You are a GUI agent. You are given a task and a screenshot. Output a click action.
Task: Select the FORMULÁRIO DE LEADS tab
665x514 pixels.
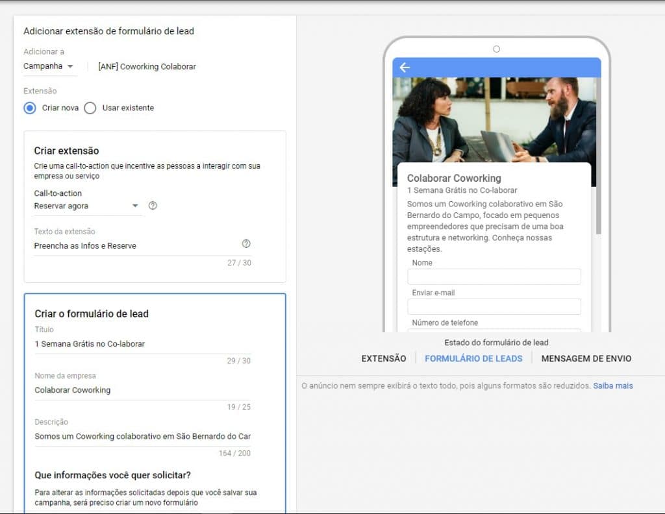click(473, 358)
